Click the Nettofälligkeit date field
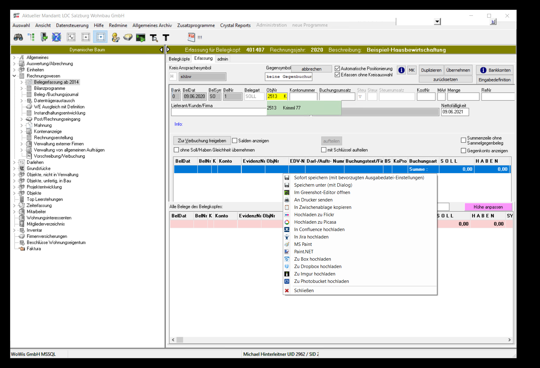This screenshot has height=368, width=540. pyautogui.click(x=455, y=112)
